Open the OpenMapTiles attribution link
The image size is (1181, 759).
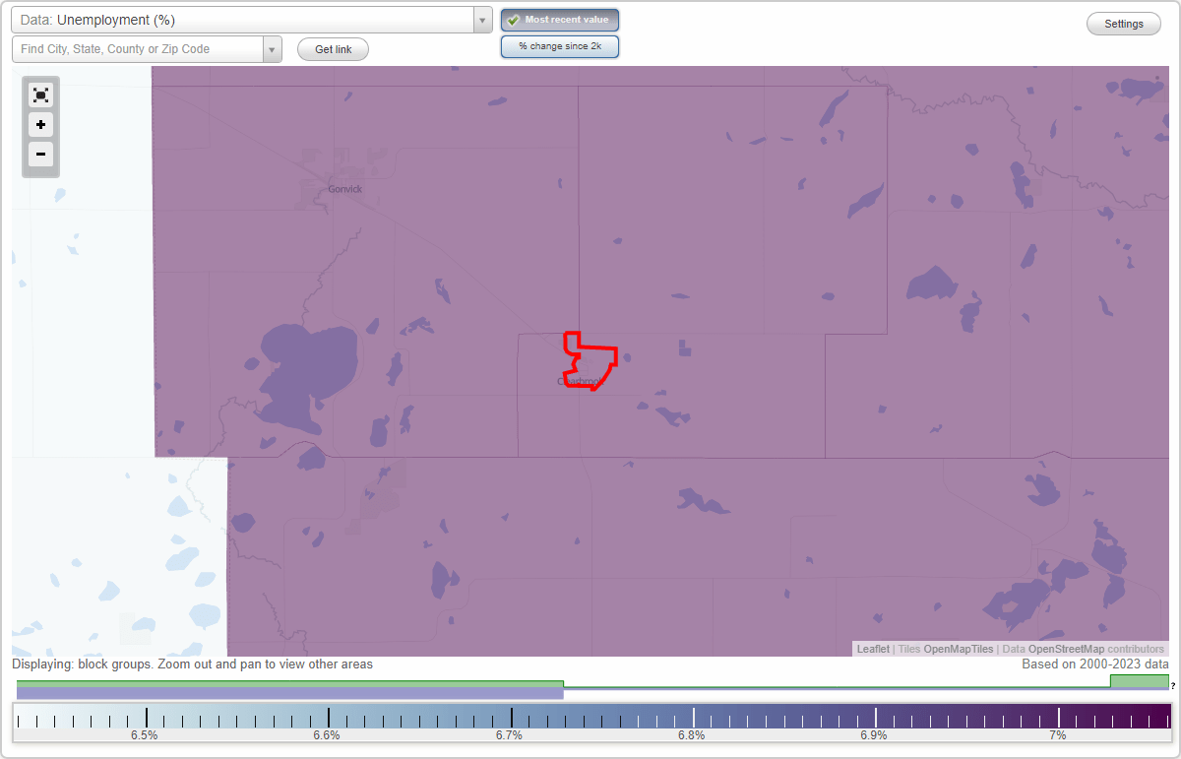click(959, 649)
